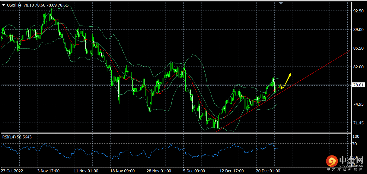Click the grey chart shift marker at top
This screenshot has height=174, width=367.
click(x=281, y=3)
